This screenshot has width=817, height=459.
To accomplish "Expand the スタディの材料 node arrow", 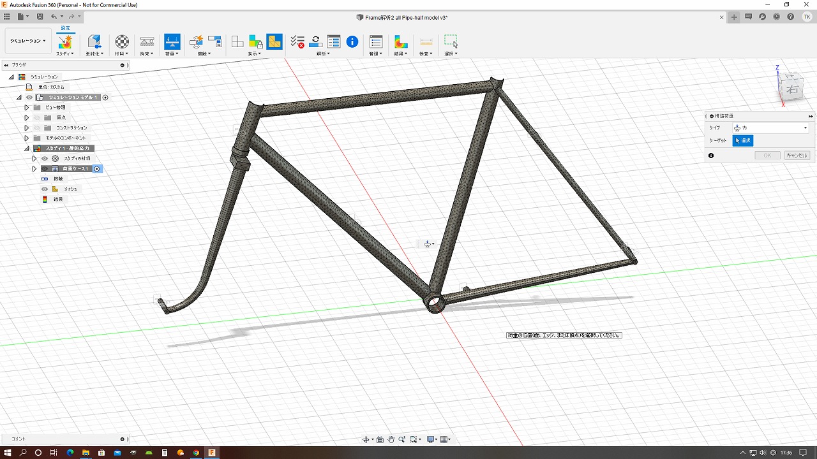I will tap(34, 159).
